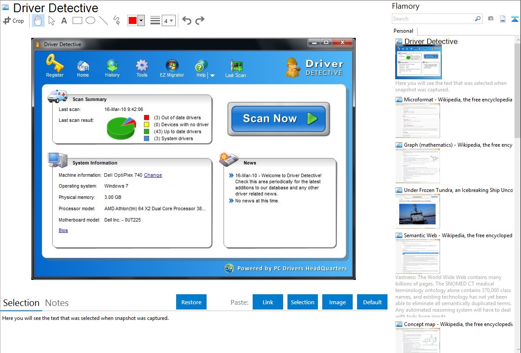Open the Driver Detective snapshot thumbnail
The image size is (521, 353).
419,62
